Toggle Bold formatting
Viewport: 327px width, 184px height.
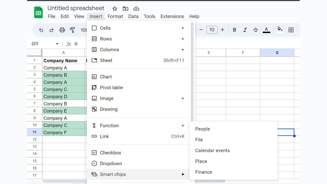[x=234, y=30]
